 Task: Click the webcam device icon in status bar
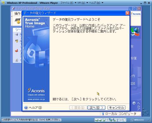tap(117, 120)
